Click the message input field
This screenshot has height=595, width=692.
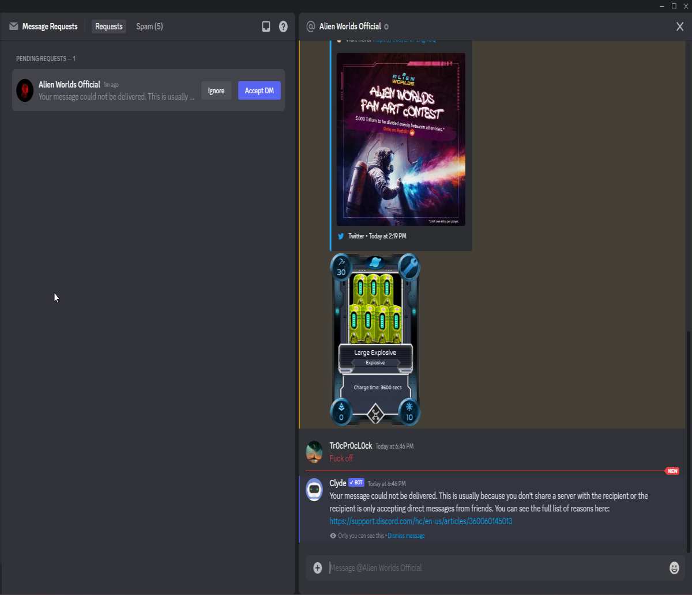tap(496, 568)
